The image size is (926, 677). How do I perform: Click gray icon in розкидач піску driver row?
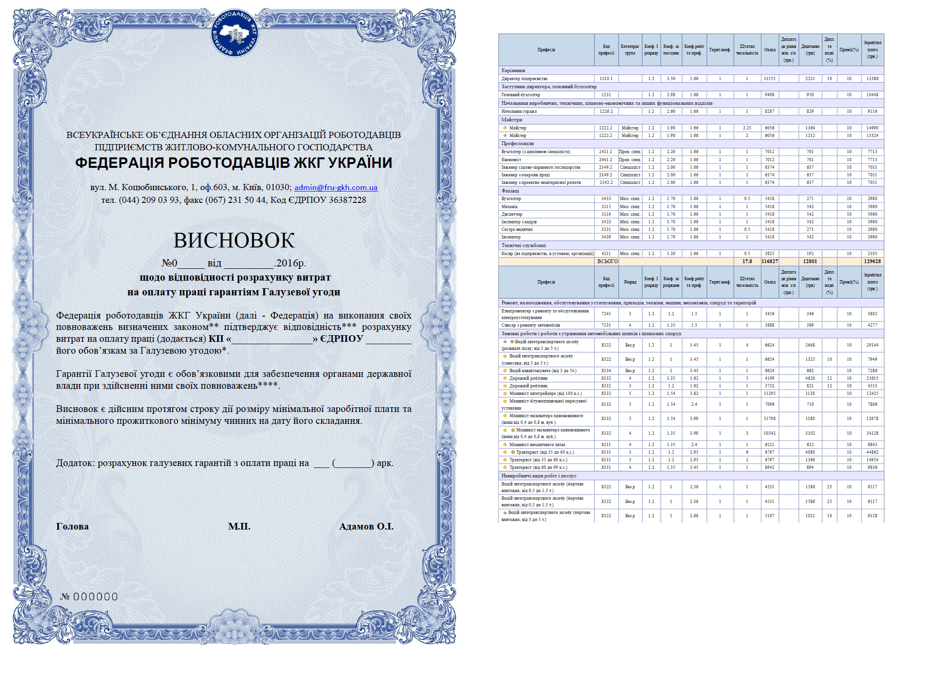pos(505,342)
